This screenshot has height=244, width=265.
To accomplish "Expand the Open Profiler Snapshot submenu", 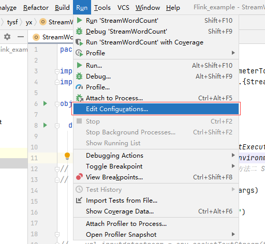I will tap(156, 235).
